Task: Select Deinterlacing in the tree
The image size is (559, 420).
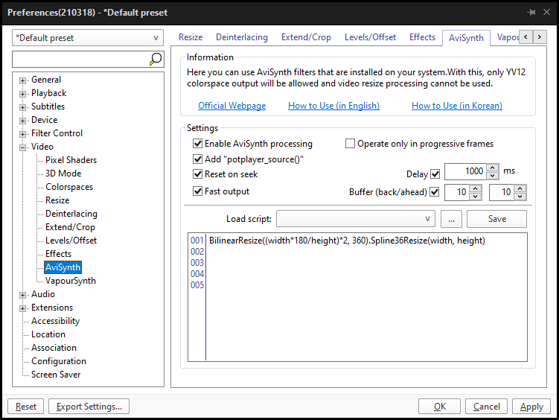Action: [x=71, y=214]
